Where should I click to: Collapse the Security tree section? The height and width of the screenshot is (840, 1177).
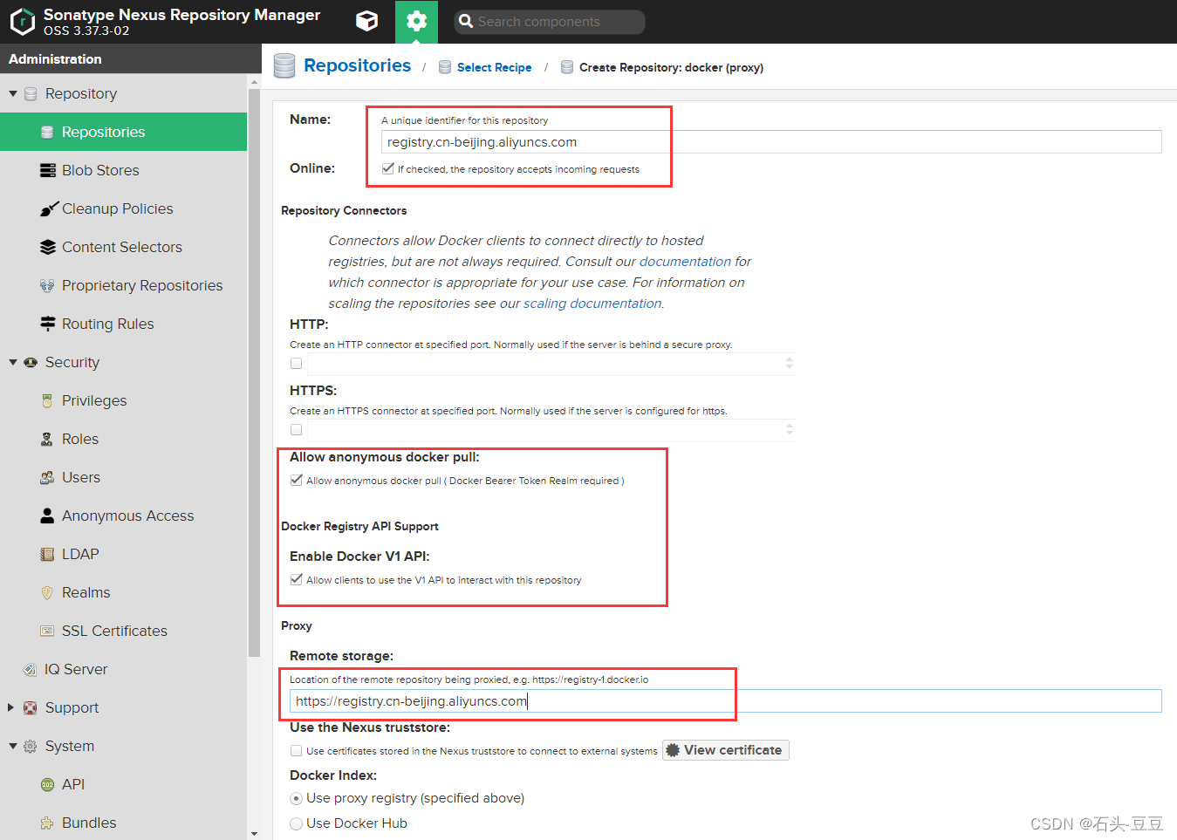13,362
